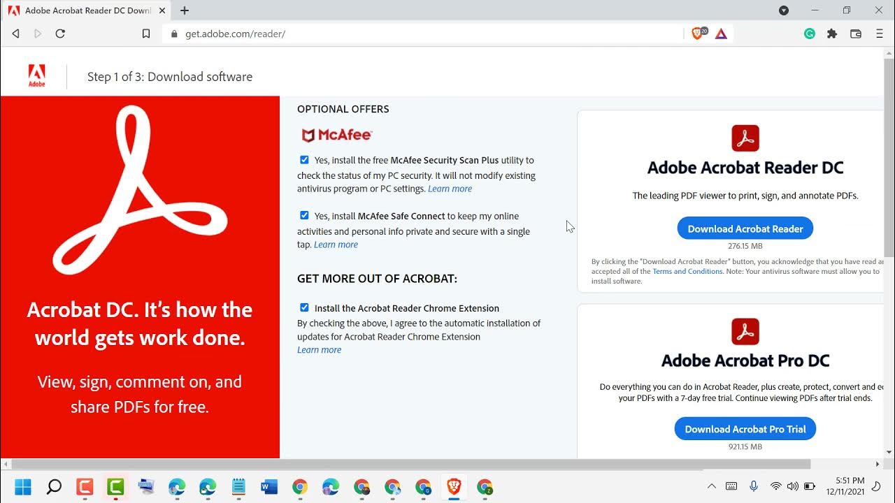
Task: Open the browser hamburger menu
Action: [880, 34]
